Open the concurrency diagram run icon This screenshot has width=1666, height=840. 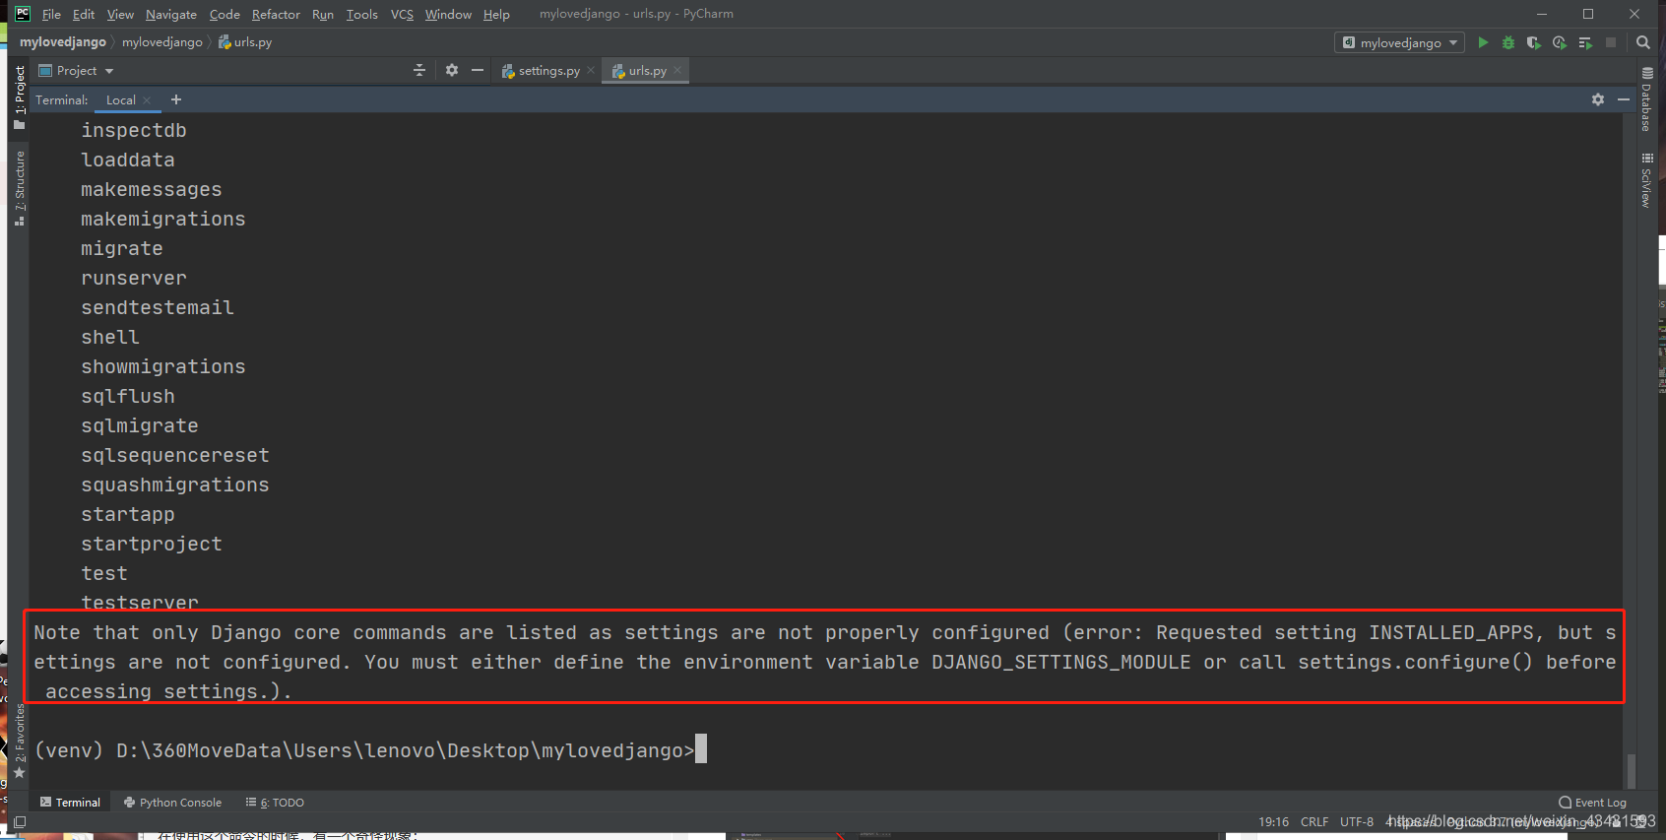(1585, 42)
